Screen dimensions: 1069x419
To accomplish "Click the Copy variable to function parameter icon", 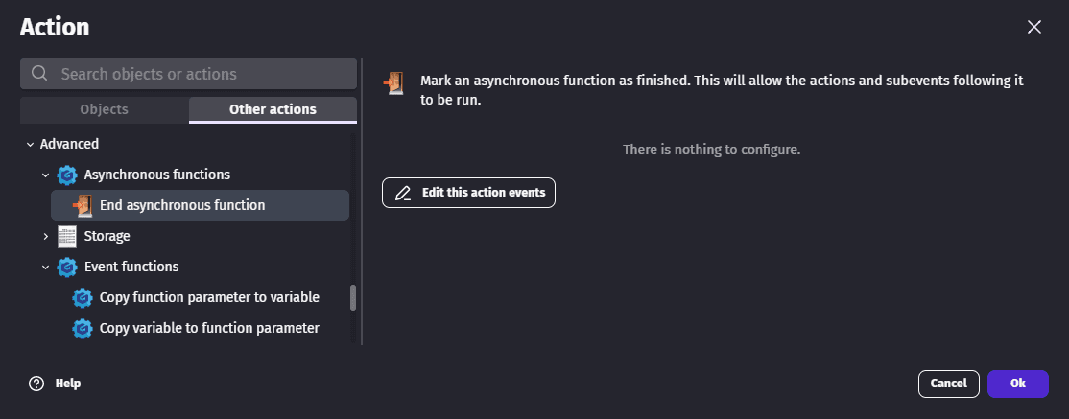I will tap(83, 328).
